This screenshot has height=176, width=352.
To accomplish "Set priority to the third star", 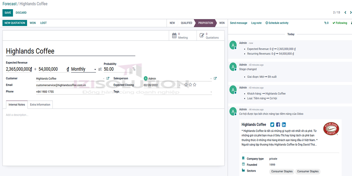I will point(194,84).
